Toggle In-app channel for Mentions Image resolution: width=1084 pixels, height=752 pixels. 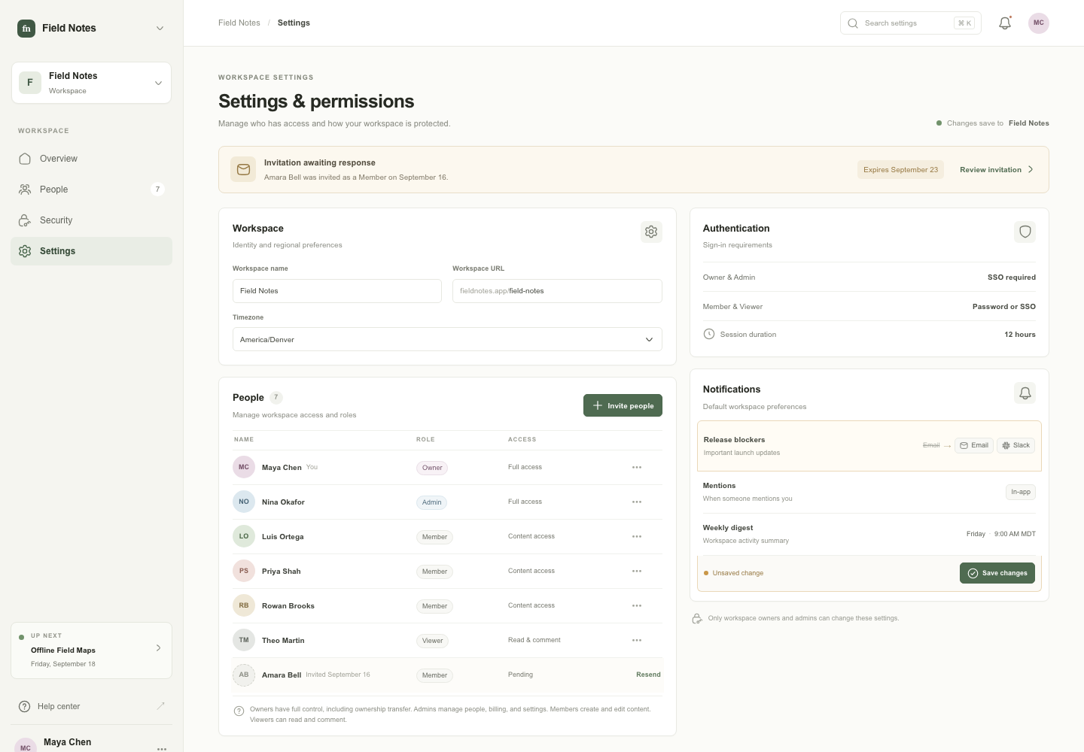coord(1021,492)
